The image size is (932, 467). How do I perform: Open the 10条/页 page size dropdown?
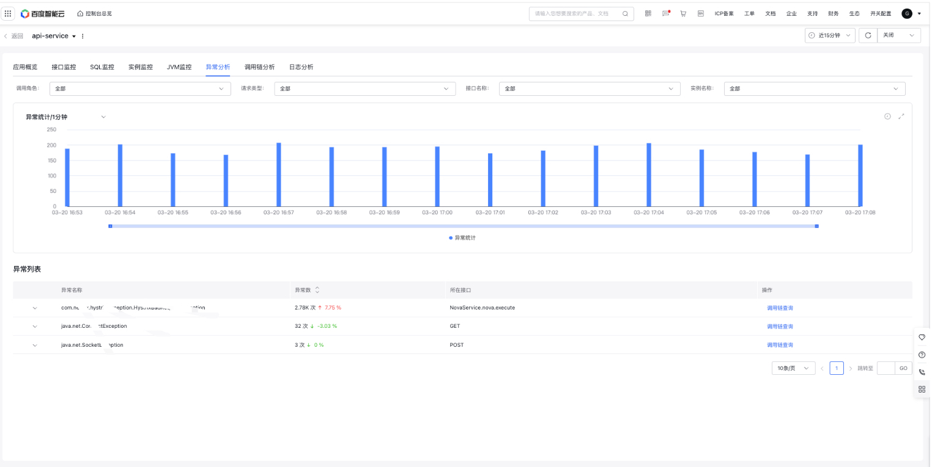coord(794,368)
